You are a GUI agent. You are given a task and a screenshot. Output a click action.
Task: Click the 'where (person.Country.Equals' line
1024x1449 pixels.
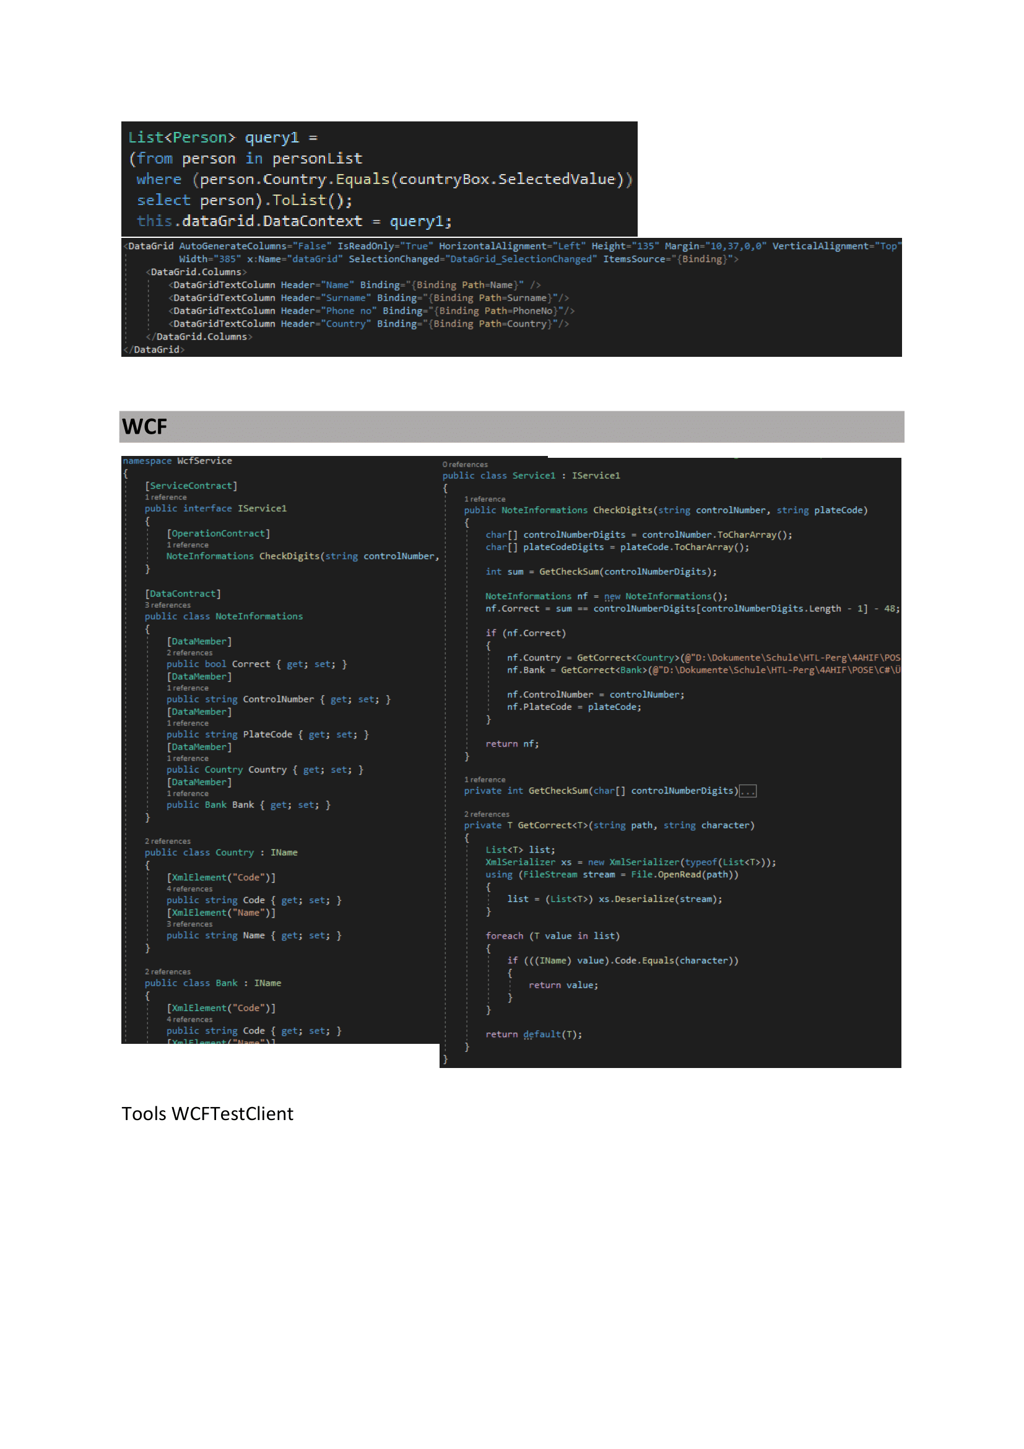pyautogui.click(x=384, y=179)
